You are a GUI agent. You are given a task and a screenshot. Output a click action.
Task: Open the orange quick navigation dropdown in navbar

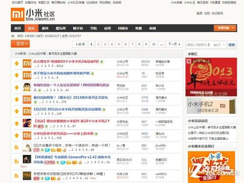(x=225, y=28)
